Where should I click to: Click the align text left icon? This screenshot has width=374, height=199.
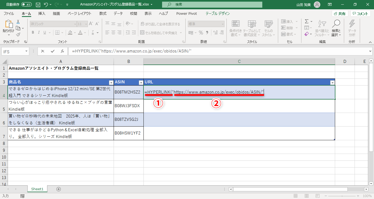107,33
